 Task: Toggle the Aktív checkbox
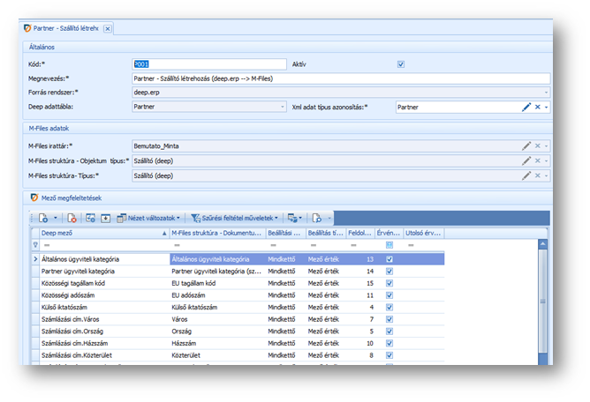[x=401, y=64]
